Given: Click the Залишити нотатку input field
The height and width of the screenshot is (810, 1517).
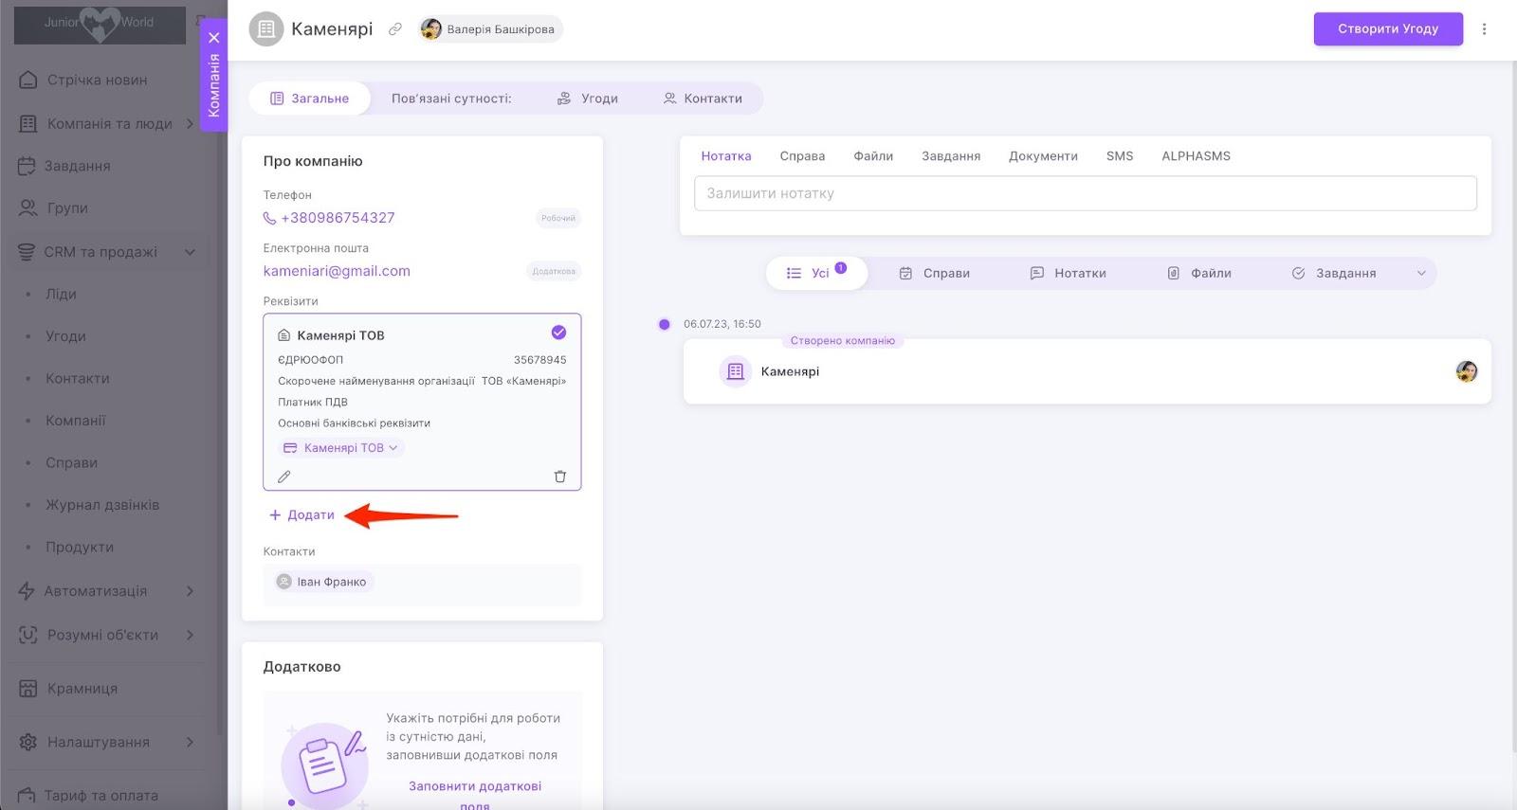Looking at the screenshot, I should click(x=1085, y=193).
